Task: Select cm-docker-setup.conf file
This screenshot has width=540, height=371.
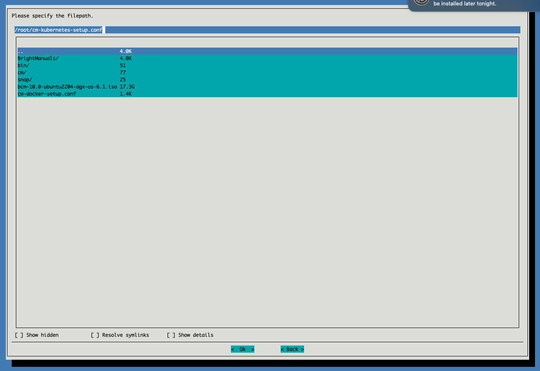Action: pos(267,94)
